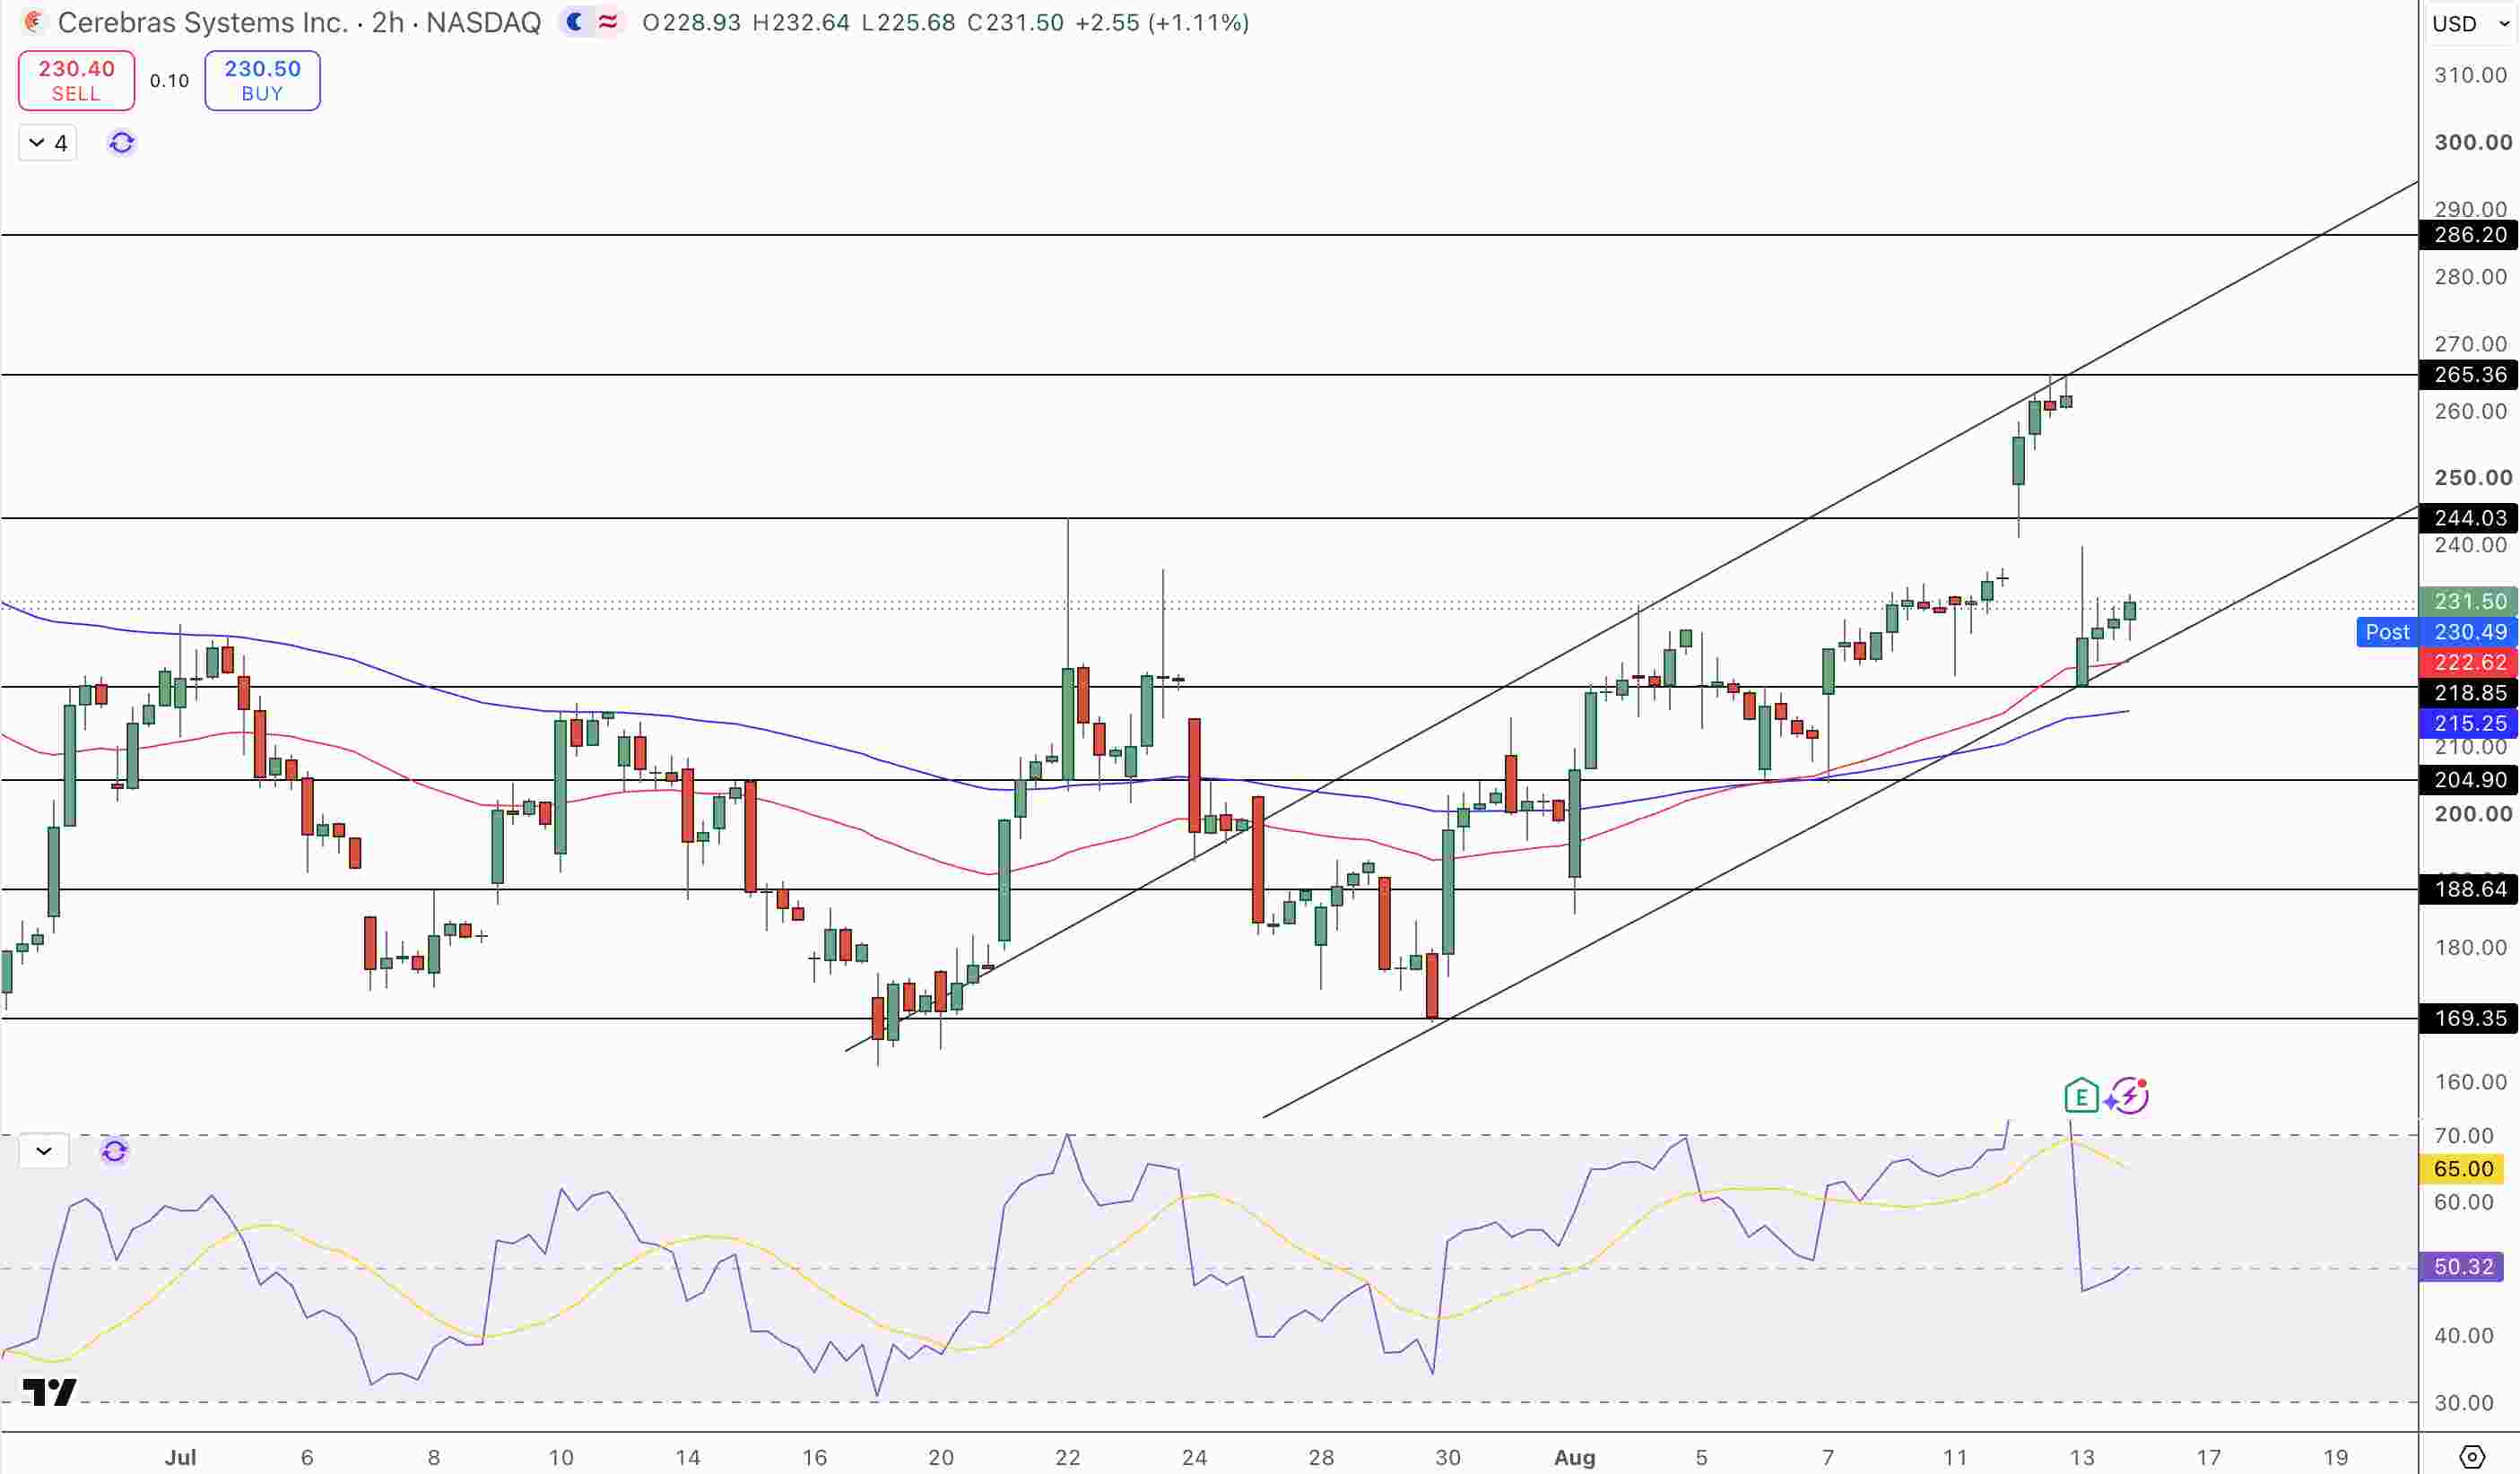Click the TradingView logo
Viewport: 2520px width, 1474px height.
pyautogui.click(x=49, y=1391)
